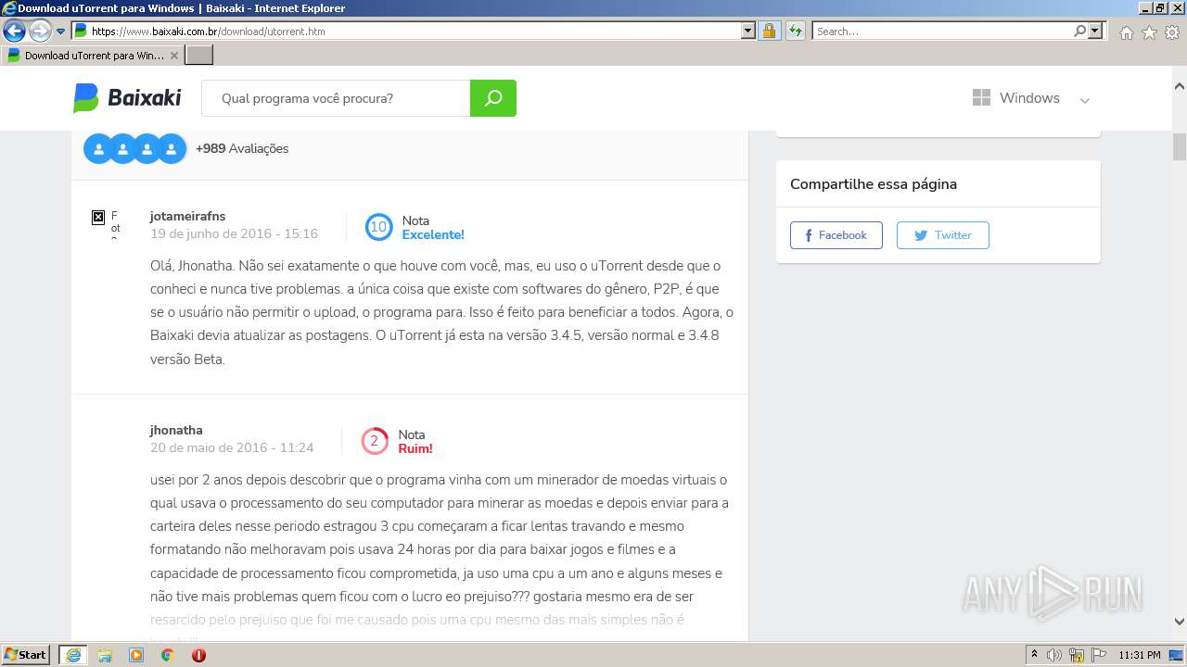The width and height of the screenshot is (1187, 667).
Task: Click the score 2 rating circle
Action: point(375,441)
